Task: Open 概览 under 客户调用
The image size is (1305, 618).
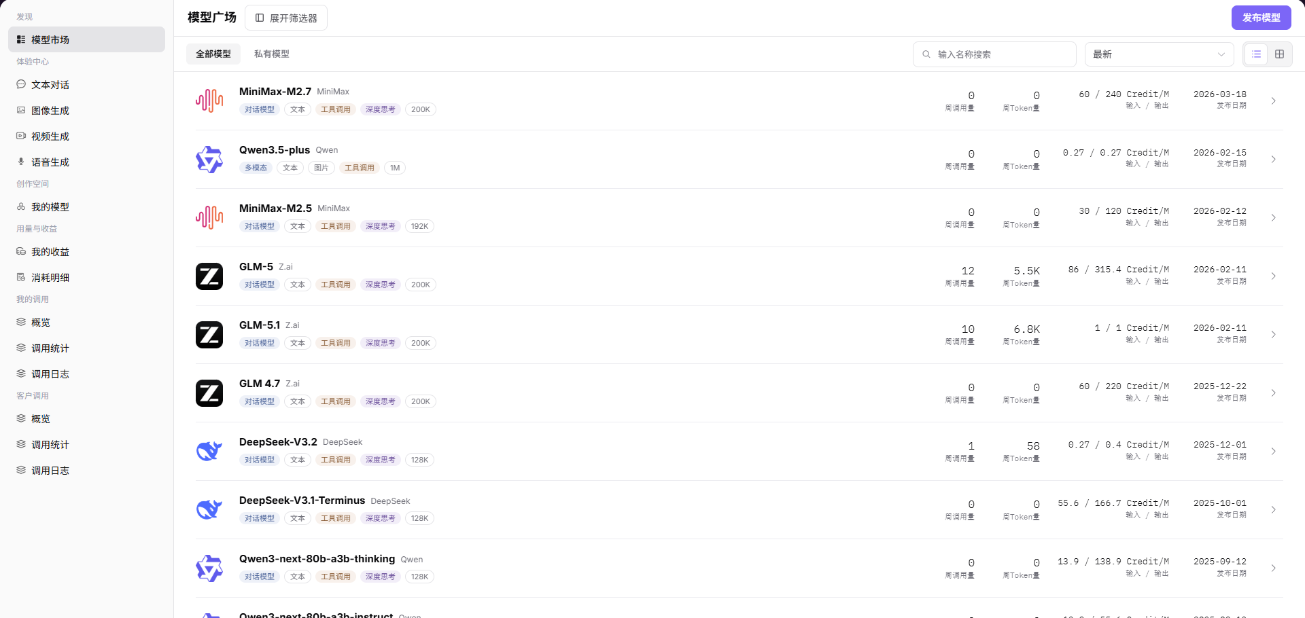Action: pyautogui.click(x=86, y=418)
